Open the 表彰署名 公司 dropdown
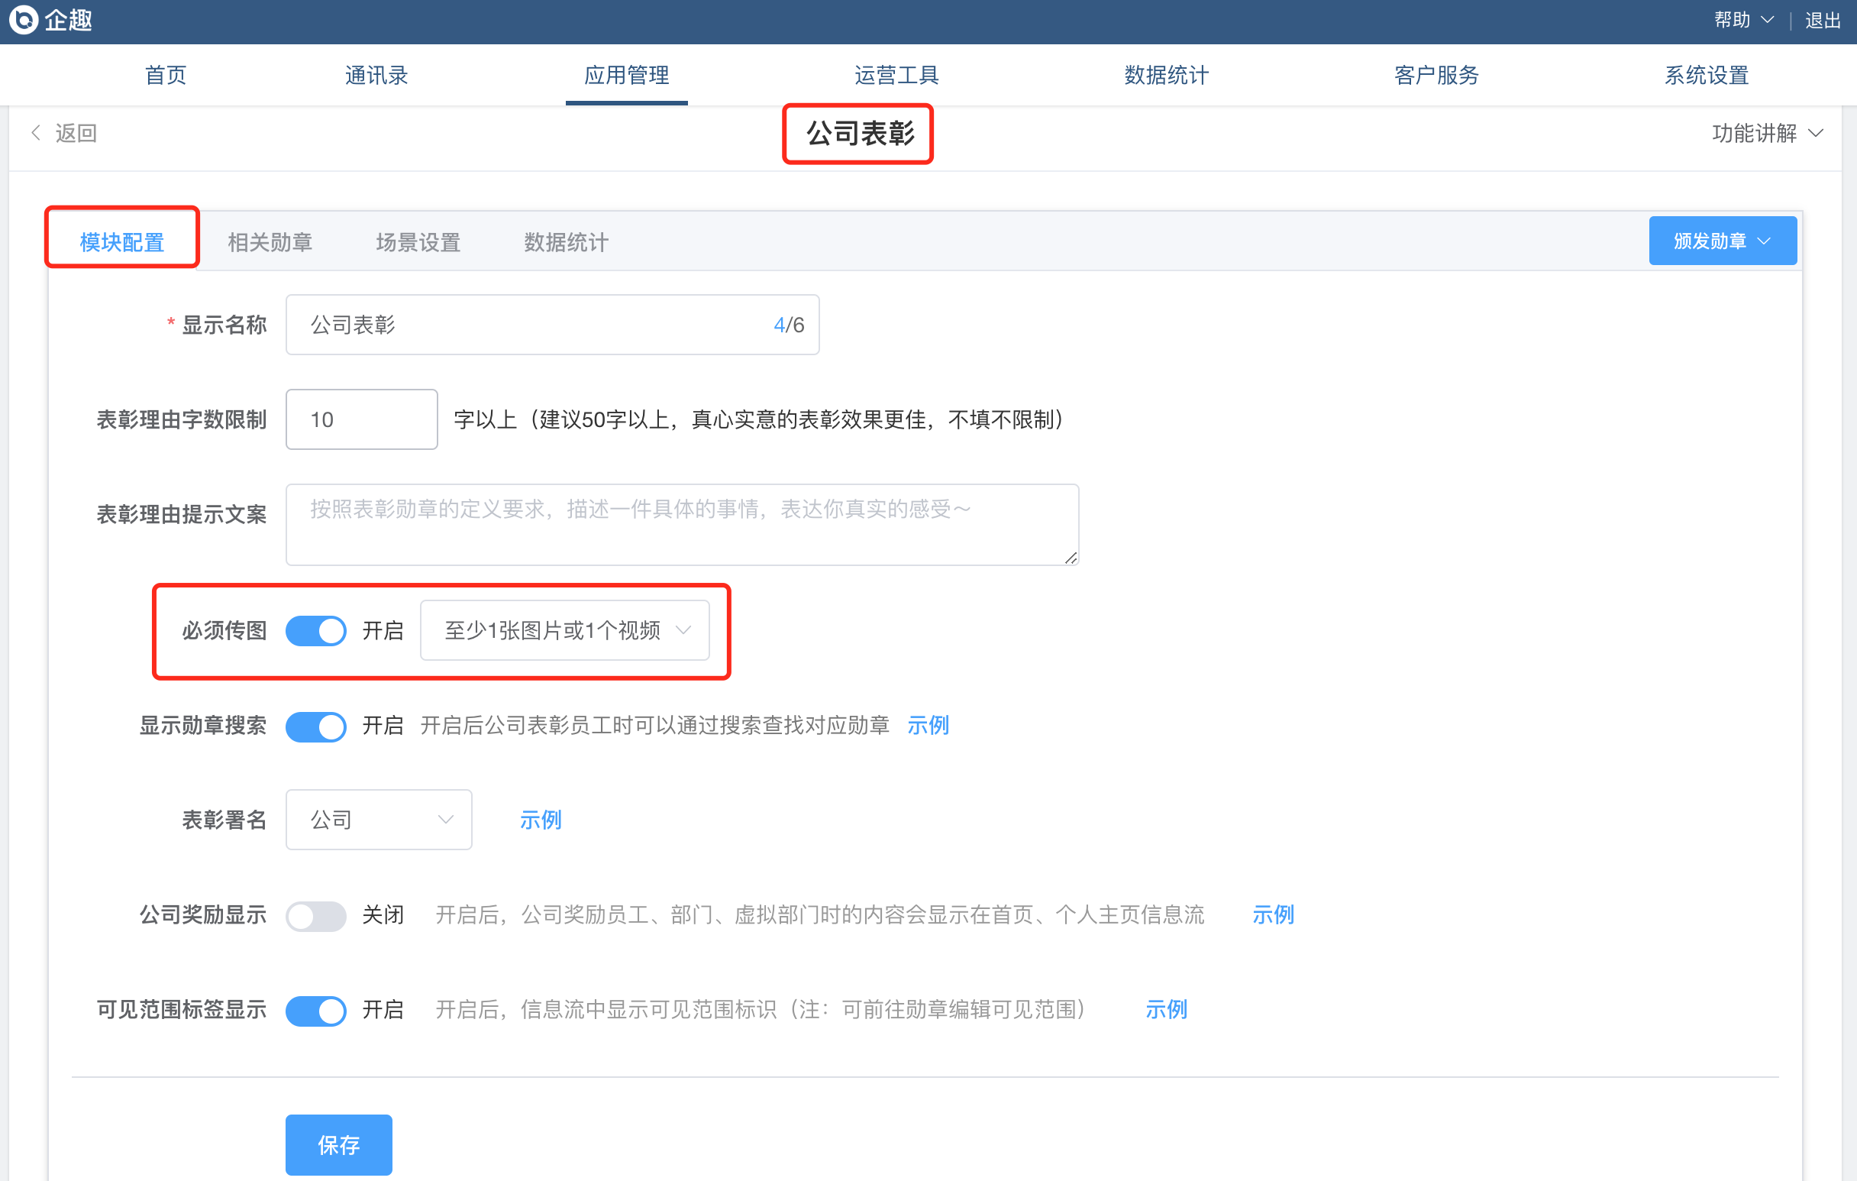This screenshot has height=1181, width=1857. 379,819
